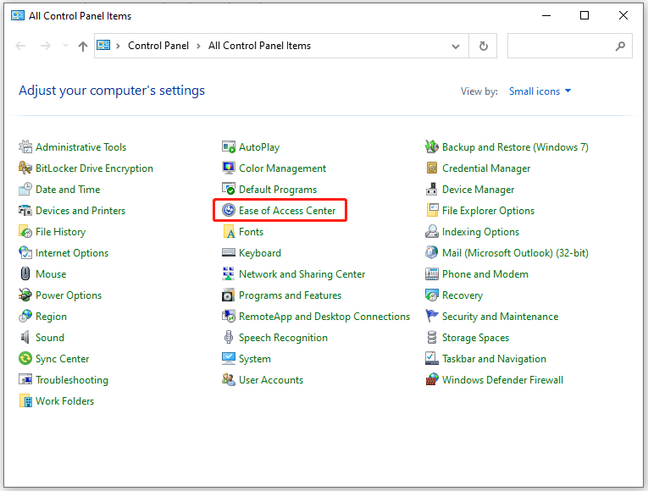Viewport: 648px width, 491px height.
Task: Click inside the Control Panel search box
Action: pos(559,47)
